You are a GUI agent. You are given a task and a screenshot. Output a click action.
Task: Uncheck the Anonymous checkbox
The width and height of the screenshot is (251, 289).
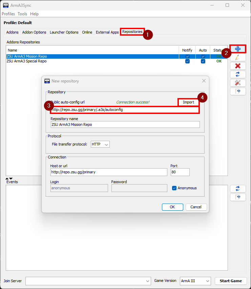[x=174, y=188]
